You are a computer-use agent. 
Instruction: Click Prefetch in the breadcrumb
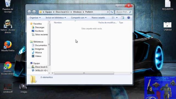pos(89,12)
